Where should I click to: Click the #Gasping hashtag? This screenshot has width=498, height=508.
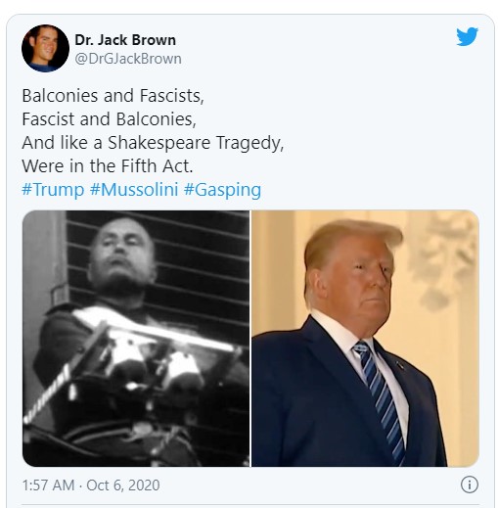[222, 190]
